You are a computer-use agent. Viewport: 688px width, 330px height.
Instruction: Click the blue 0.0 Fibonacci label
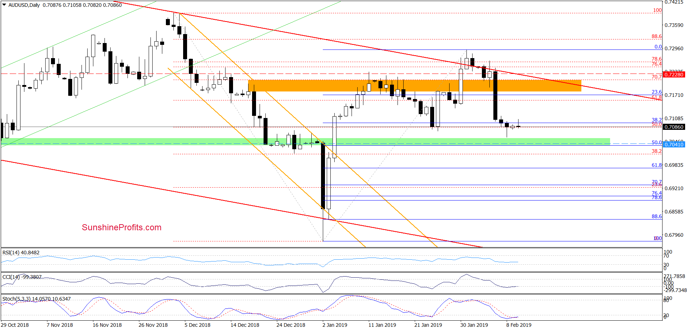coord(658,47)
